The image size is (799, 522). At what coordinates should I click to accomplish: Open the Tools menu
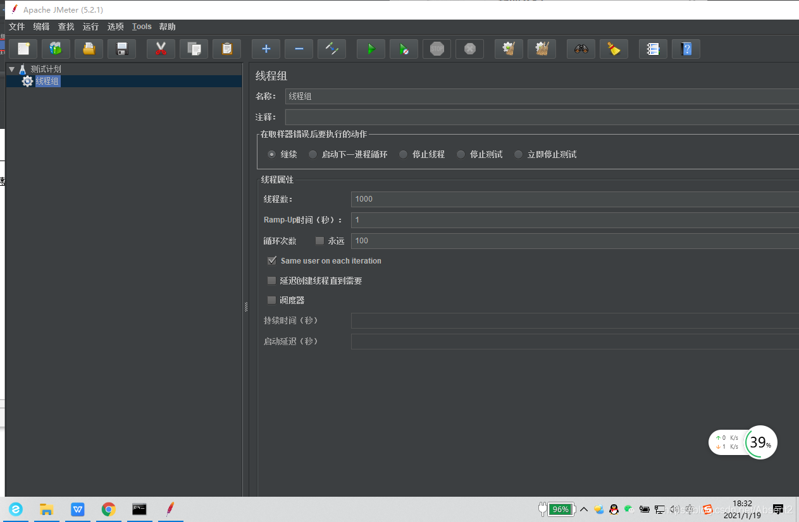pos(142,27)
